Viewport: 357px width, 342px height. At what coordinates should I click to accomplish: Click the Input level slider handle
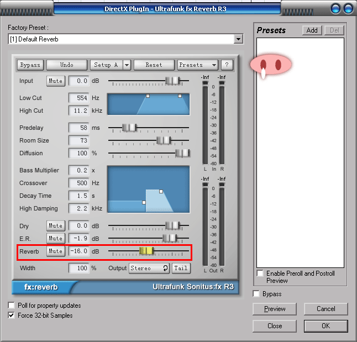point(172,81)
